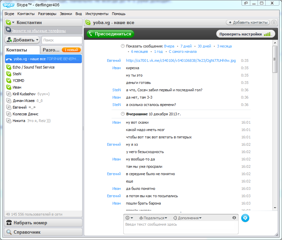Join the call with Присоединиться button

point(110,34)
